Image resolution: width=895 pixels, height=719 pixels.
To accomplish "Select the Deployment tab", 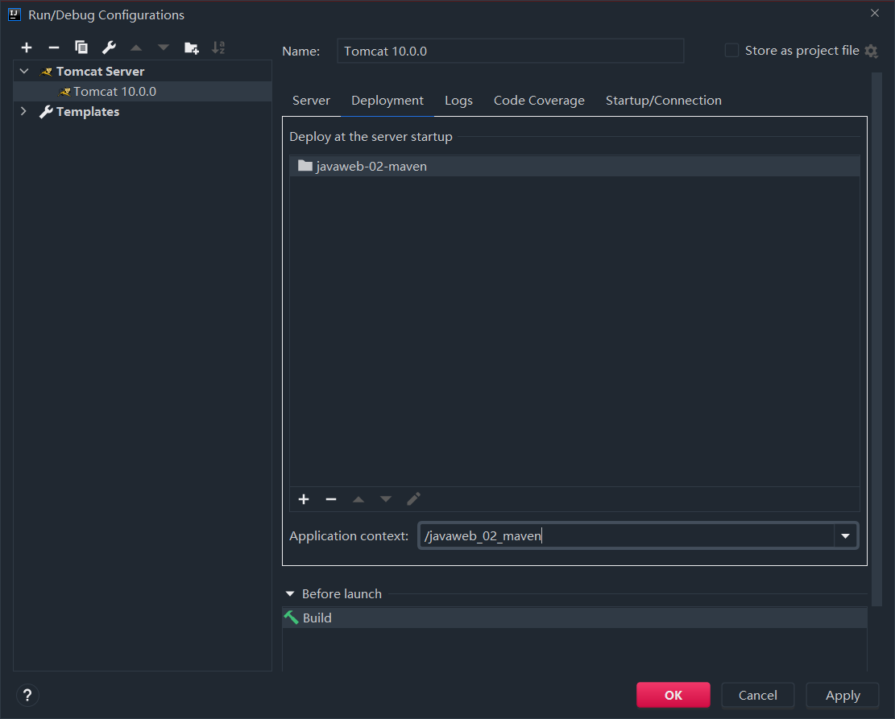I will pyautogui.click(x=387, y=101).
